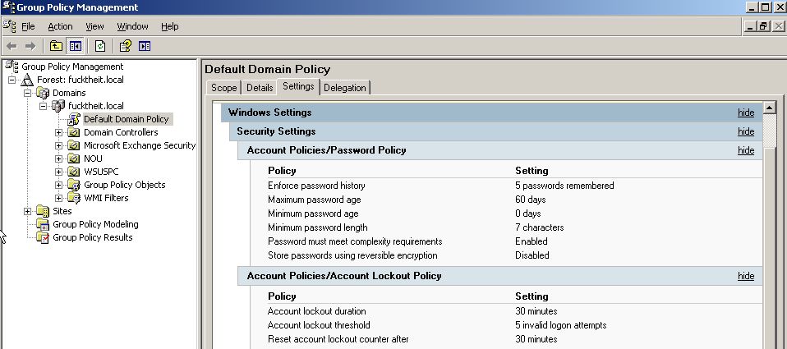Click the Default Domain Policy scroll icon

tap(74, 119)
